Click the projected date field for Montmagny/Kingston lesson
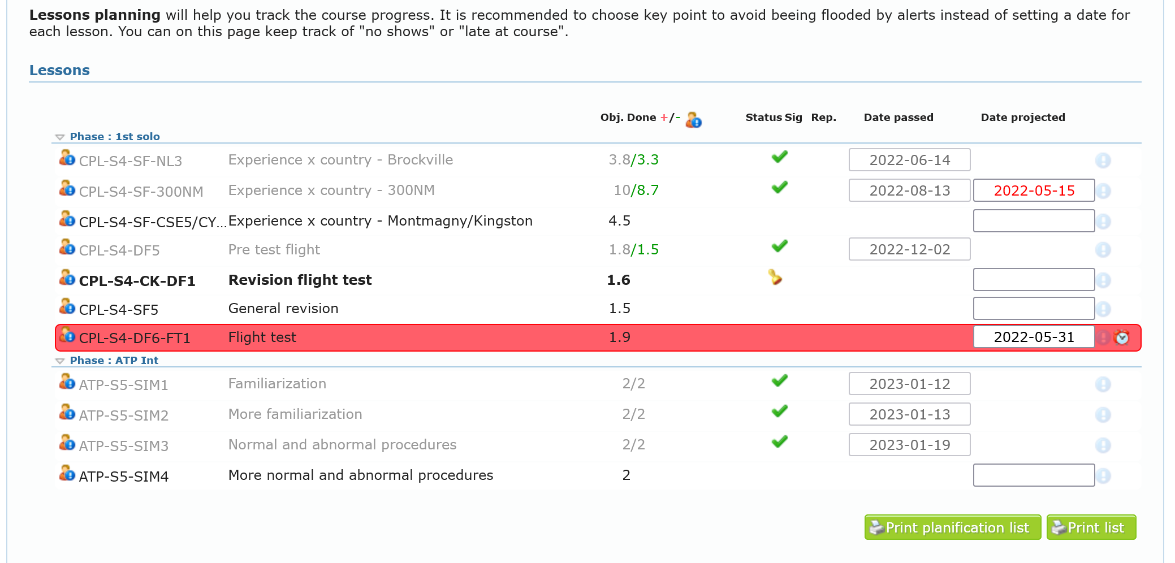Viewport: 1175px width, 563px height. coord(1033,221)
